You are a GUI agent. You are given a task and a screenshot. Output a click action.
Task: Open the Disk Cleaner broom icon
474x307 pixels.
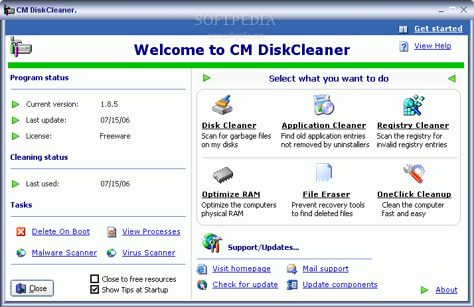pyautogui.click(x=222, y=105)
